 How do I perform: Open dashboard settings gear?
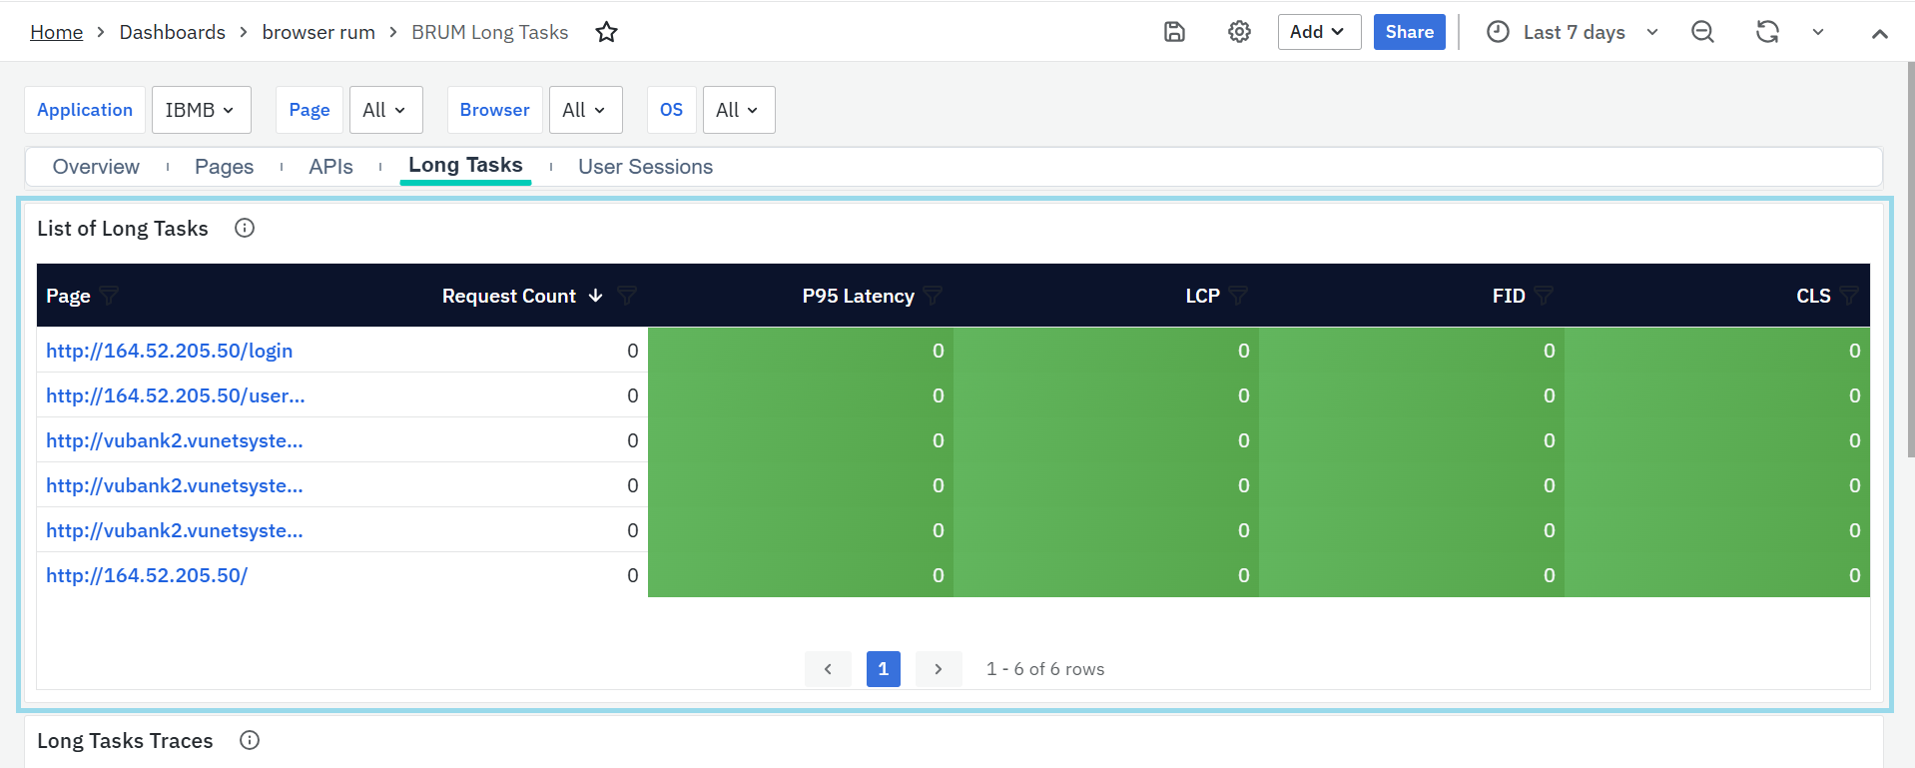pos(1239,32)
